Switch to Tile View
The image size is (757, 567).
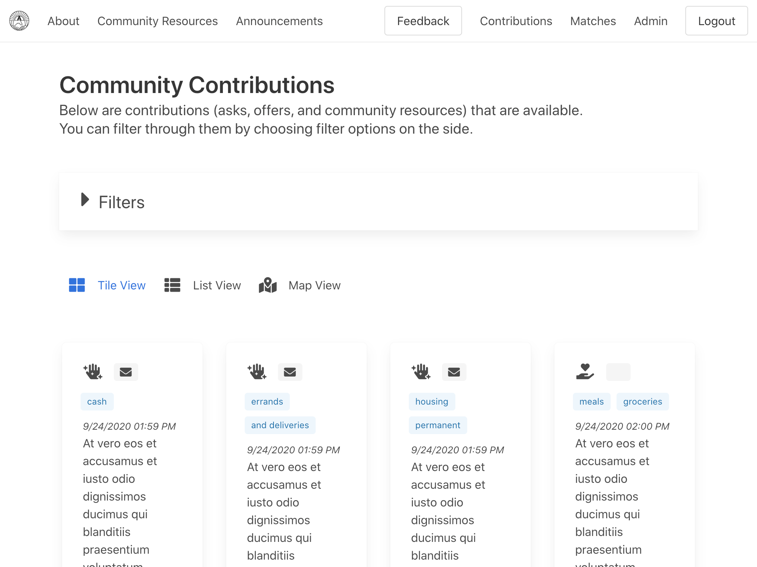[121, 285]
